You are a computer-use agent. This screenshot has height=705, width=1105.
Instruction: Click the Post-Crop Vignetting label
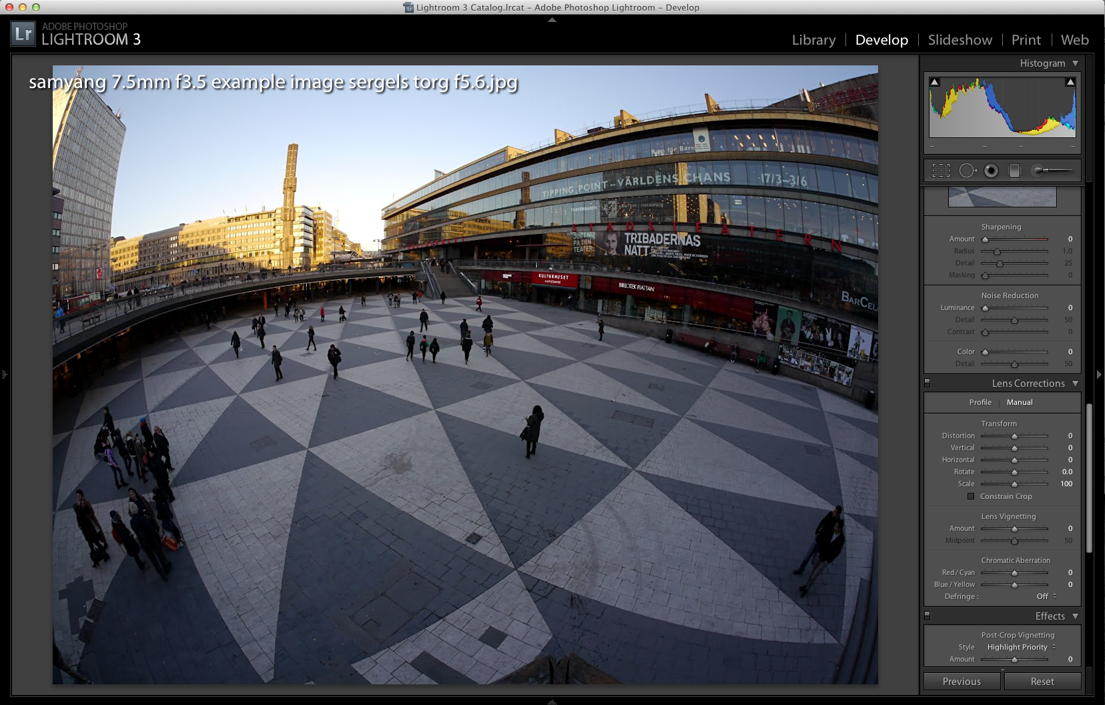(1018, 635)
